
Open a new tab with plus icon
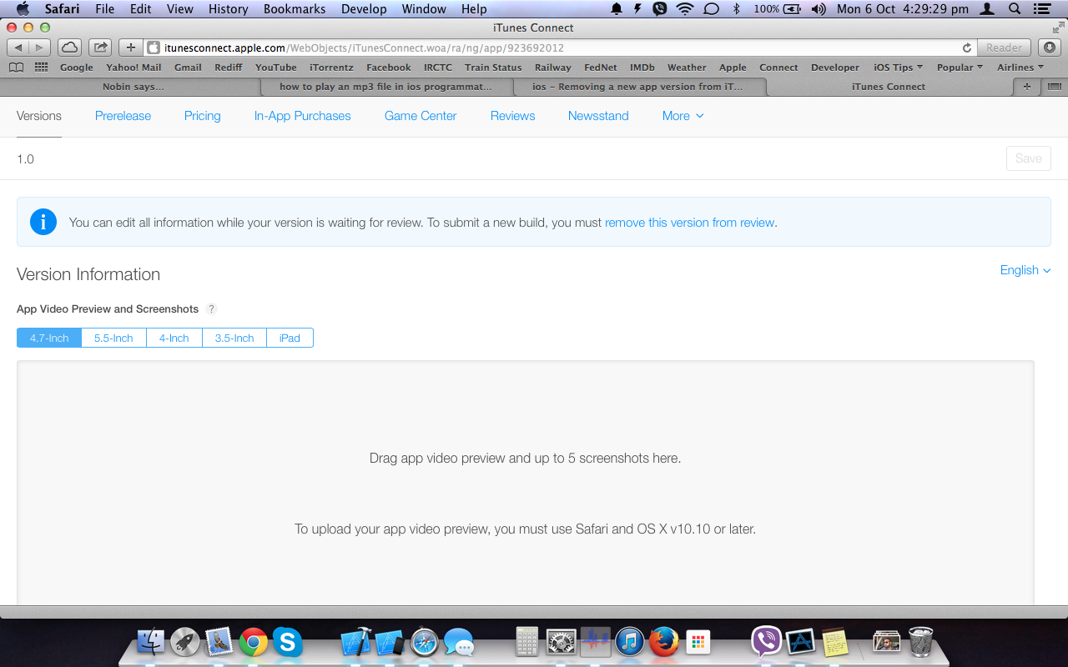coord(1026,86)
